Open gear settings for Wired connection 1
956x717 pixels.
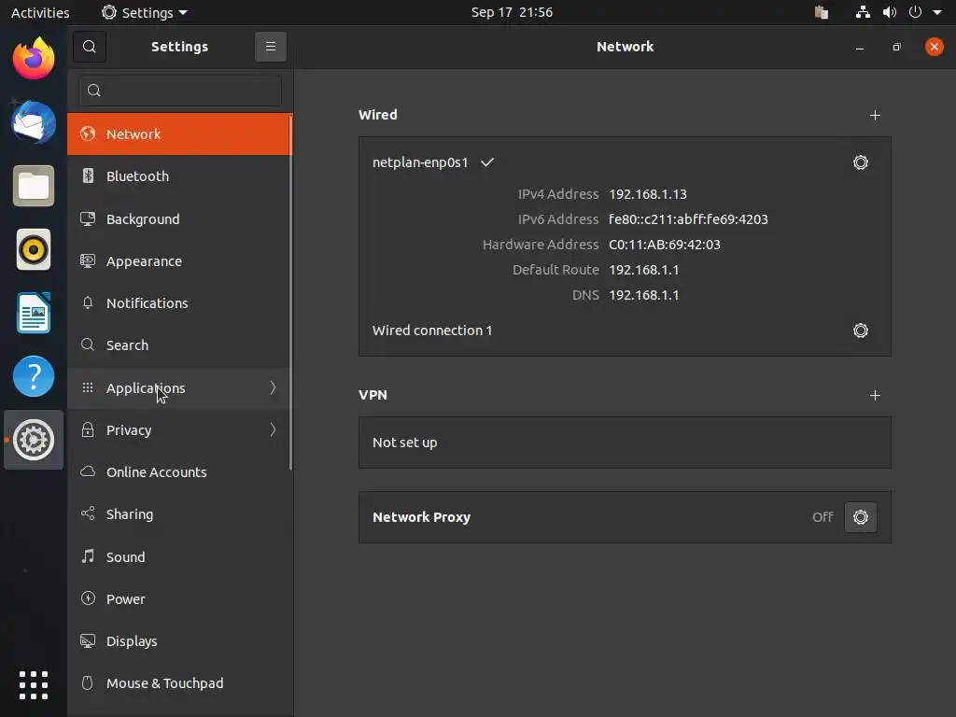[860, 330]
